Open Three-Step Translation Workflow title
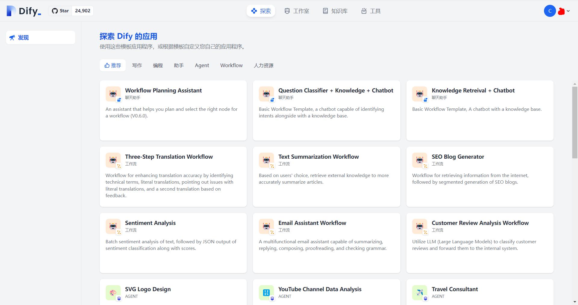 169,157
